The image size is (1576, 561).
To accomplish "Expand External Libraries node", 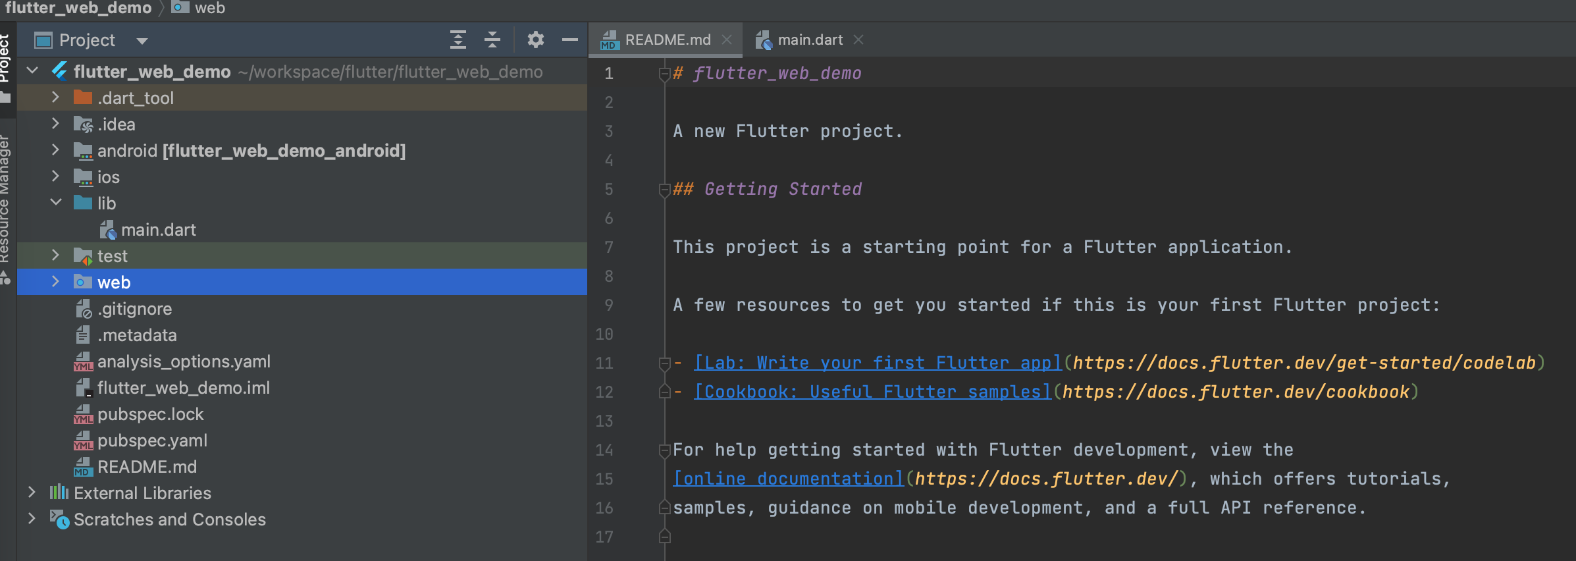I will pyautogui.click(x=32, y=493).
